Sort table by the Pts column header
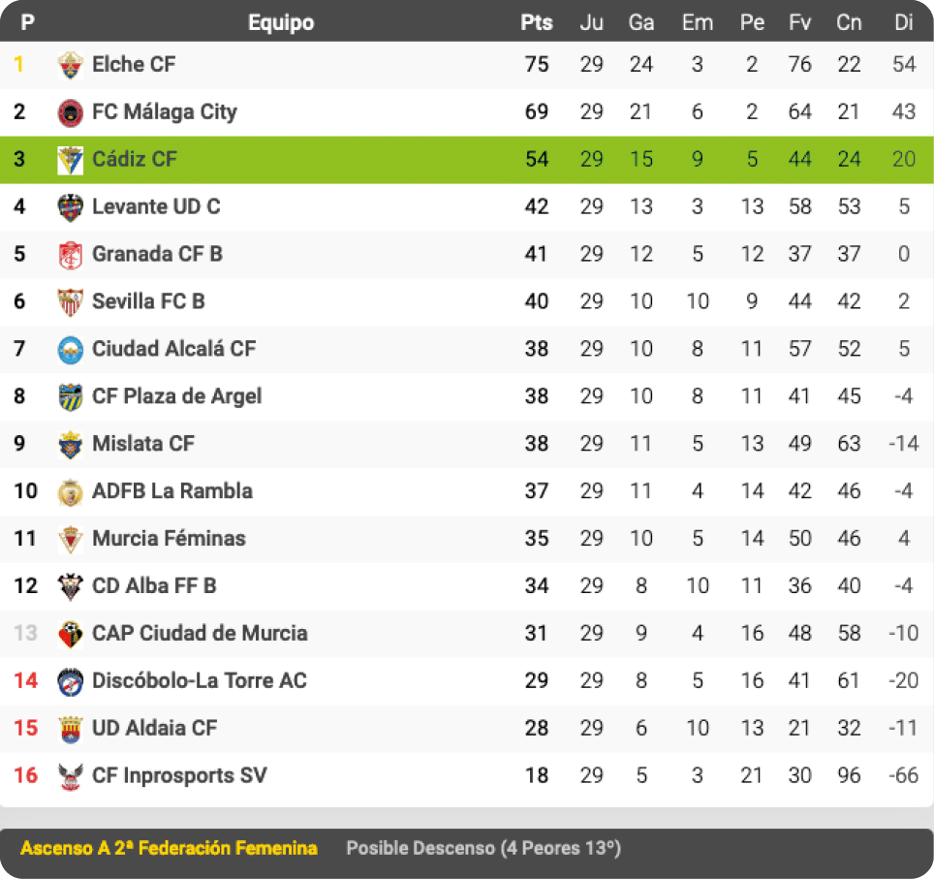This screenshot has width=934, height=879. (x=536, y=22)
